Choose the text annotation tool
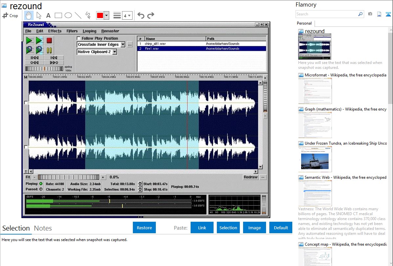Image resolution: width=393 pixels, height=266 pixels. point(48,15)
